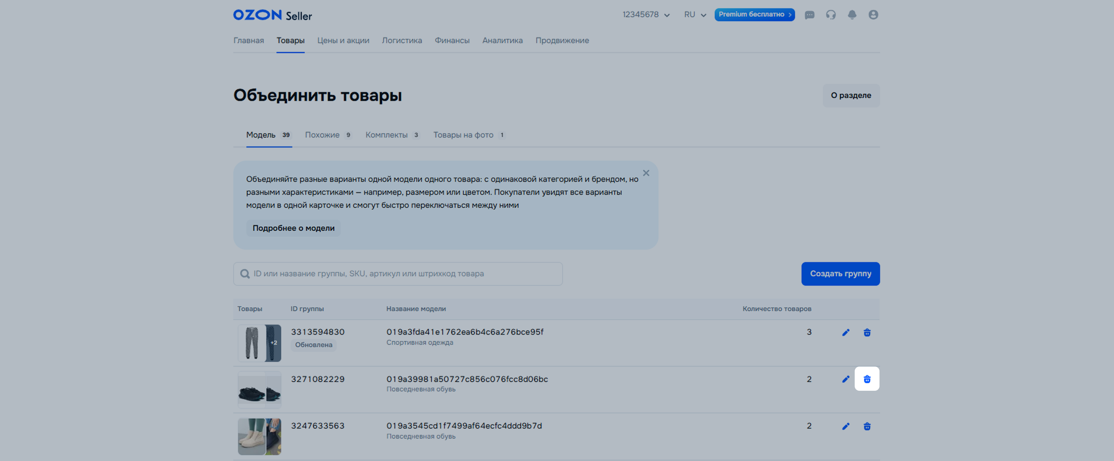
Task: Edit group 3313594830 with pencil icon
Action: pyautogui.click(x=846, y=332)
